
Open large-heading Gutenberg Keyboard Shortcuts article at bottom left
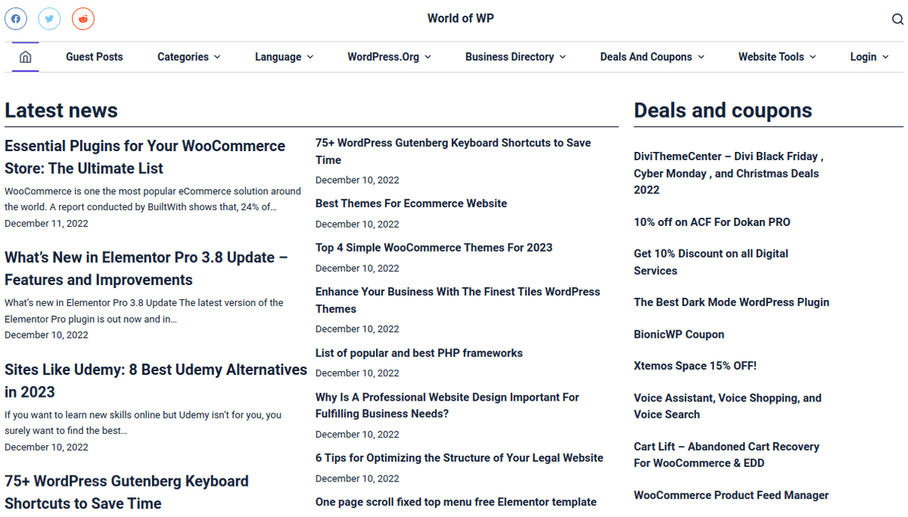(x=126, y=492)
